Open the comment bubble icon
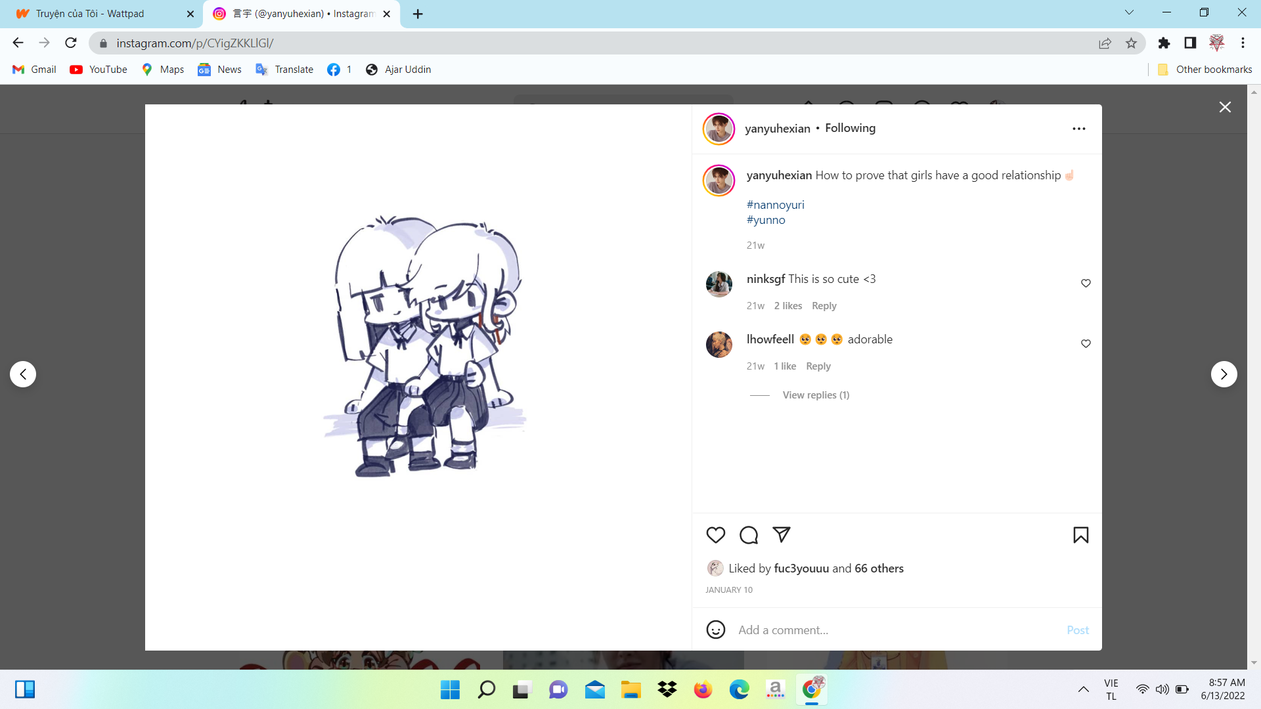This screenshot has height=709, width=1261. click(748, 535)
